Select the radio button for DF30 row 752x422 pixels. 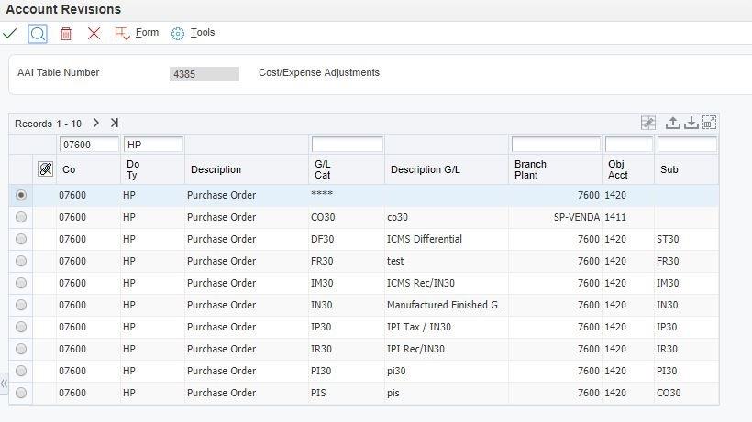21,239
